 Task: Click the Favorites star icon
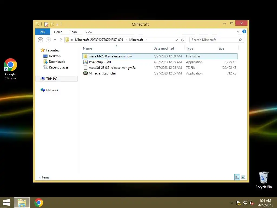pyautogui.click(x=42, y=50)
